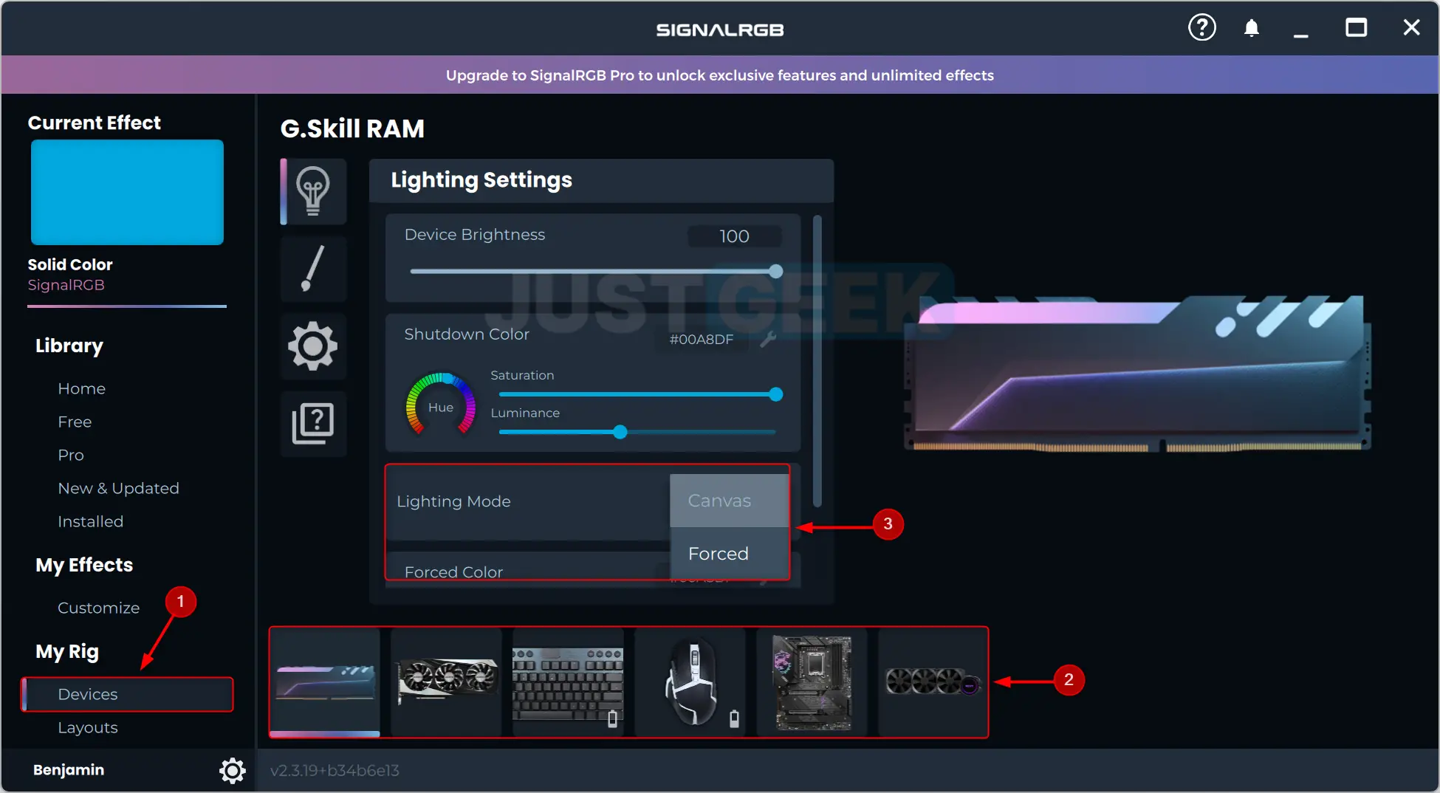Open New & Updated effects
Screen dimensions: 1440x793
[119, 488]
